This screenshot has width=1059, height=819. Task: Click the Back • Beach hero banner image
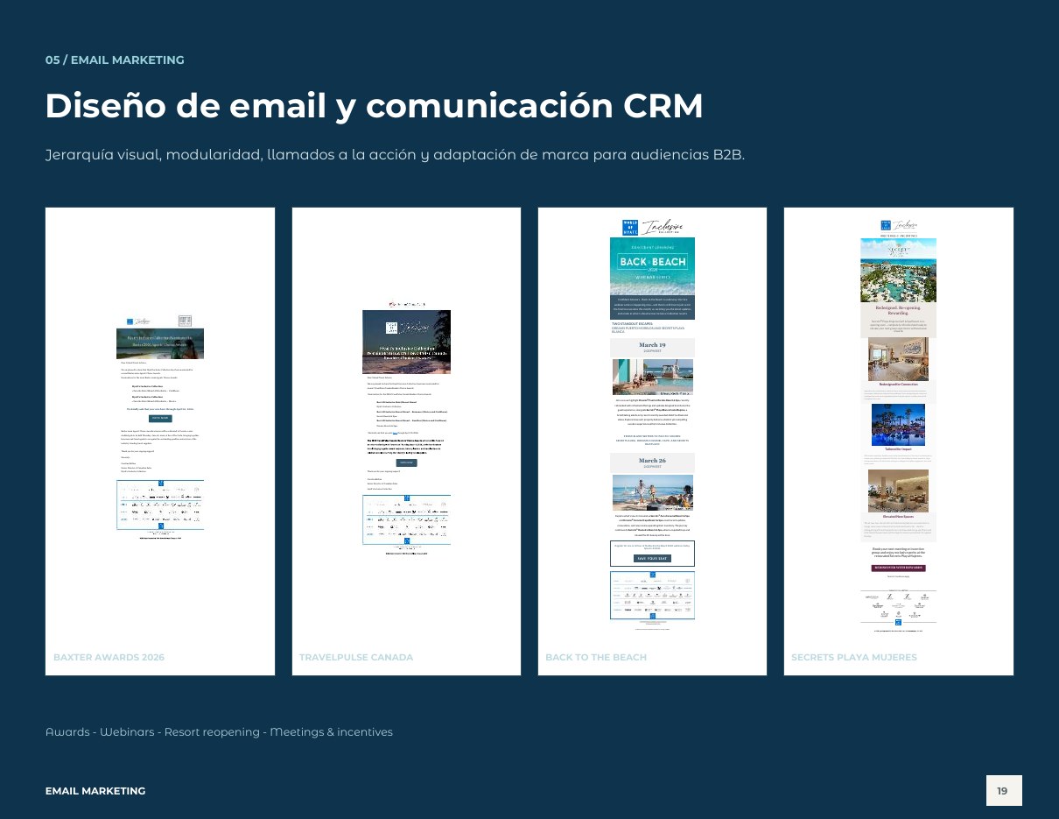pyautogui.click(x=652, y=266)
